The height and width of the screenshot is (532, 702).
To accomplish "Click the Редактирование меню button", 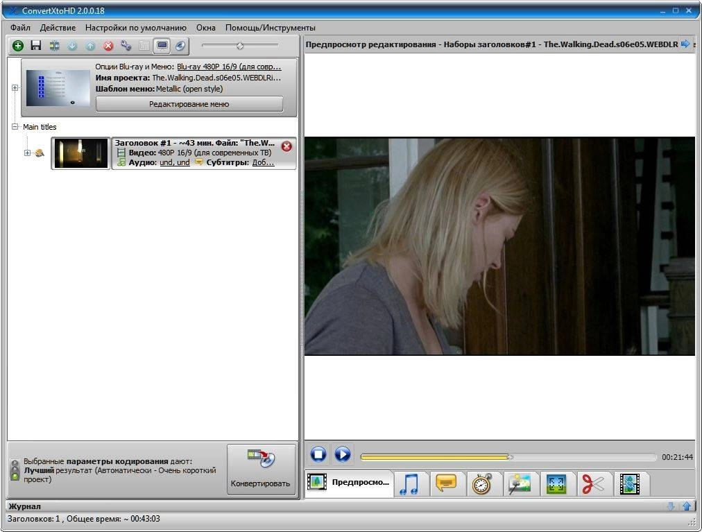I will [x=189, y=104].
